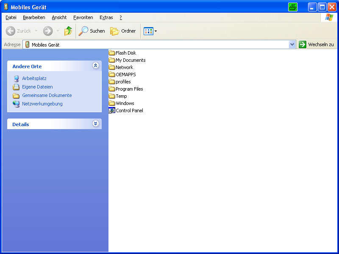The image size is (339, 254).
Task: Click the Suchen magnifier icon
Action: [x=83, y=31]
